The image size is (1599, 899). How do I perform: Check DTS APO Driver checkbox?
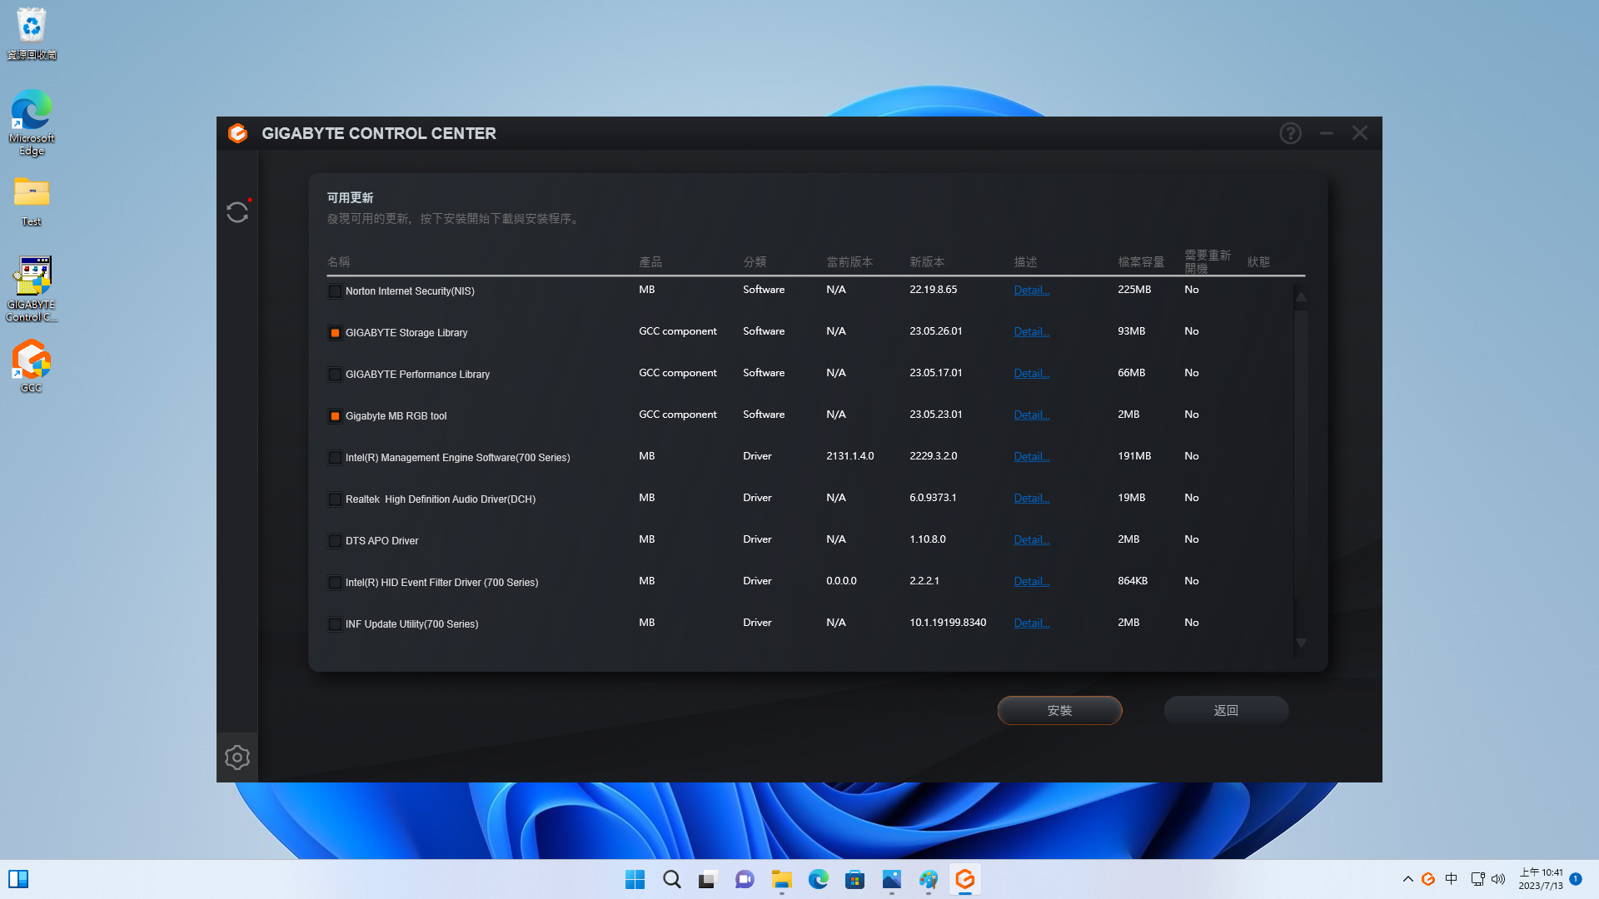(x=335, y=541)
